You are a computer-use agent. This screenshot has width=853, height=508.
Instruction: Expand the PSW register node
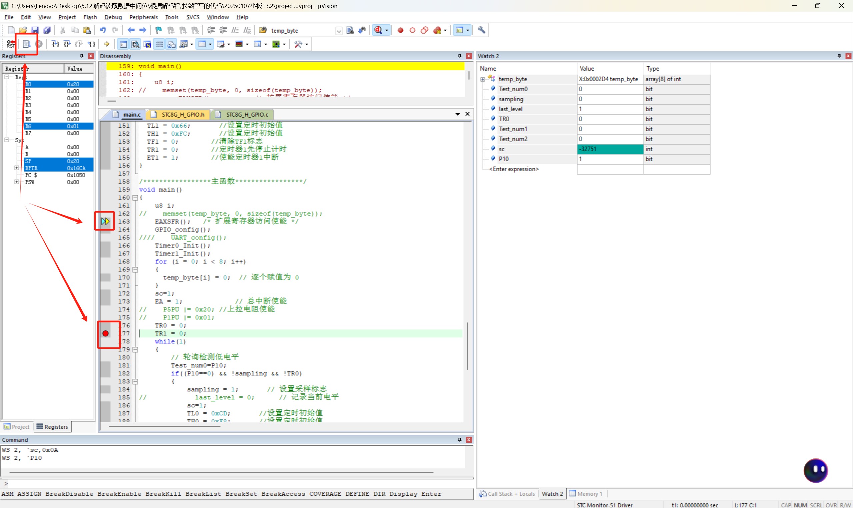tap(16, 182)
